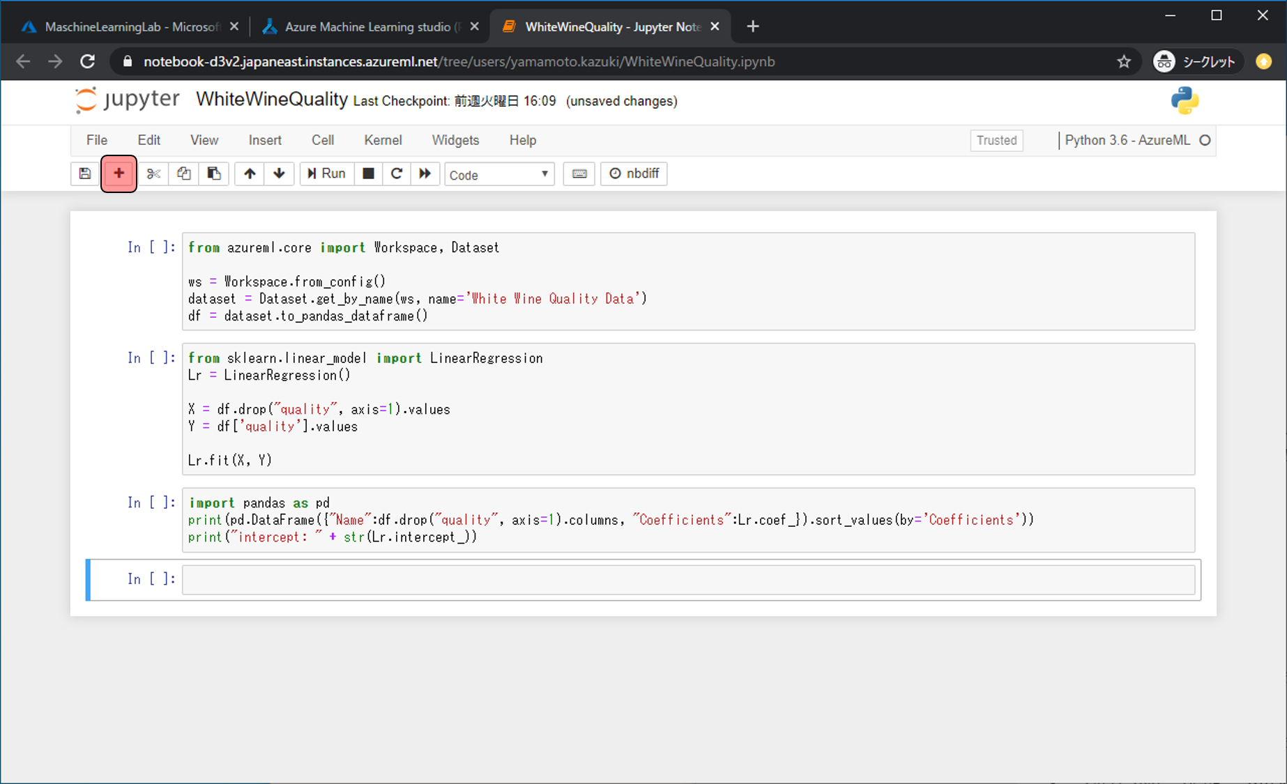1287x784 pixels.
Task: Move selected cell up with arrow icon
Action: point(250,174)
